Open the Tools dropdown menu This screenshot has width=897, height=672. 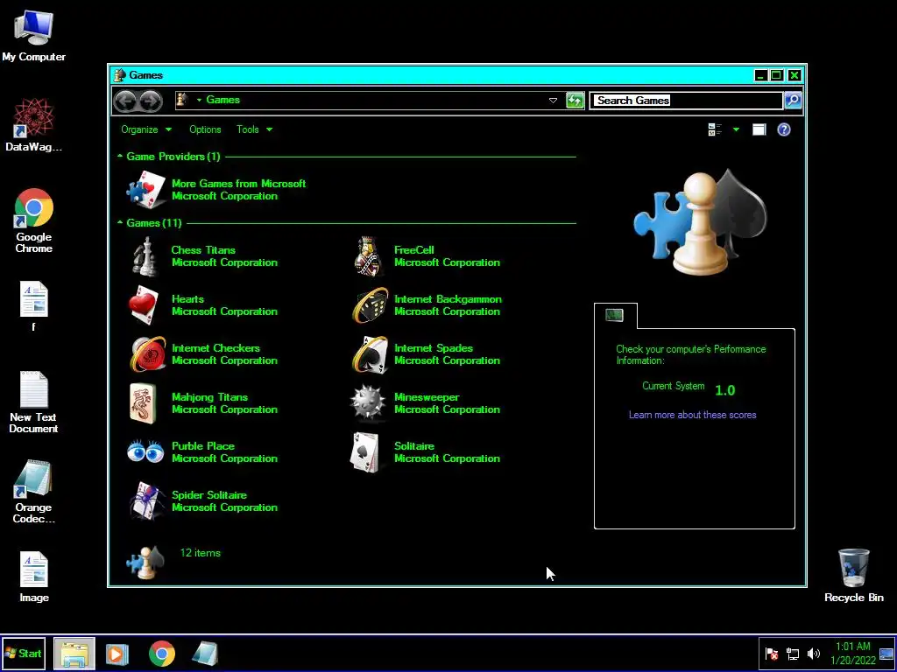[255, 129]
